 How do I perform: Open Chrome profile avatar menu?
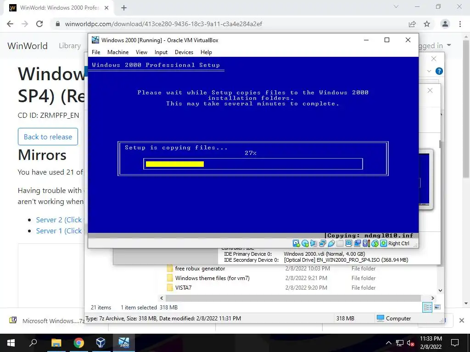pyautogui.click(x=445, y=24)
